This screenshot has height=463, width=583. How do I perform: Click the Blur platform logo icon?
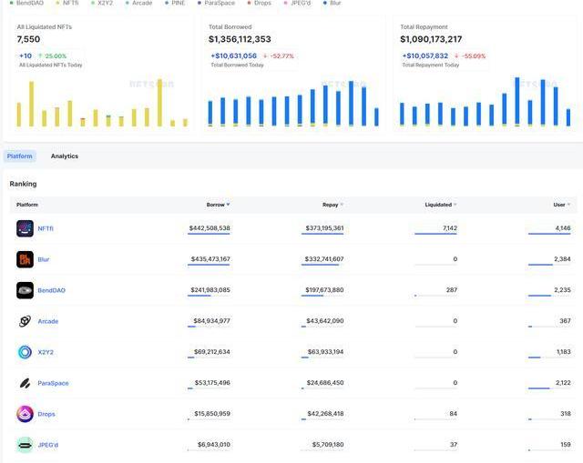25,259
